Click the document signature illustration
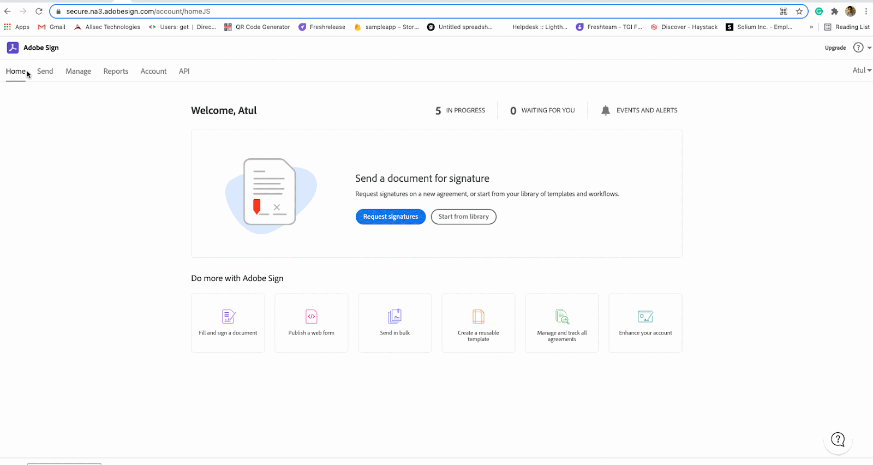The width and height of the screenshot is (873, 465). click(x=271, y=195)
